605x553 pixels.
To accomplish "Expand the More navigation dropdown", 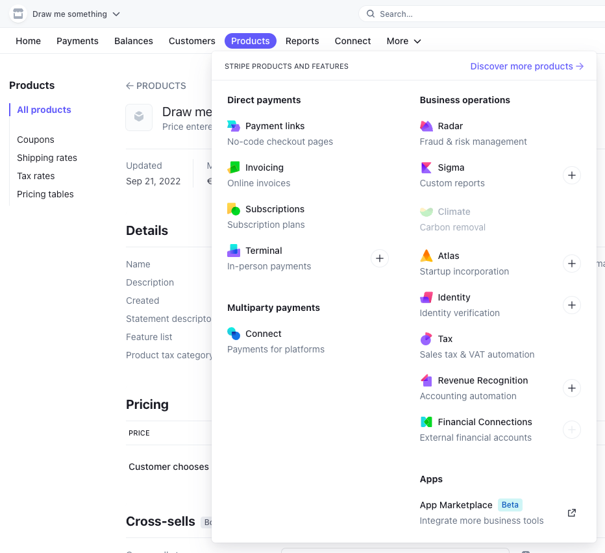I will click(x=404, y=41).
